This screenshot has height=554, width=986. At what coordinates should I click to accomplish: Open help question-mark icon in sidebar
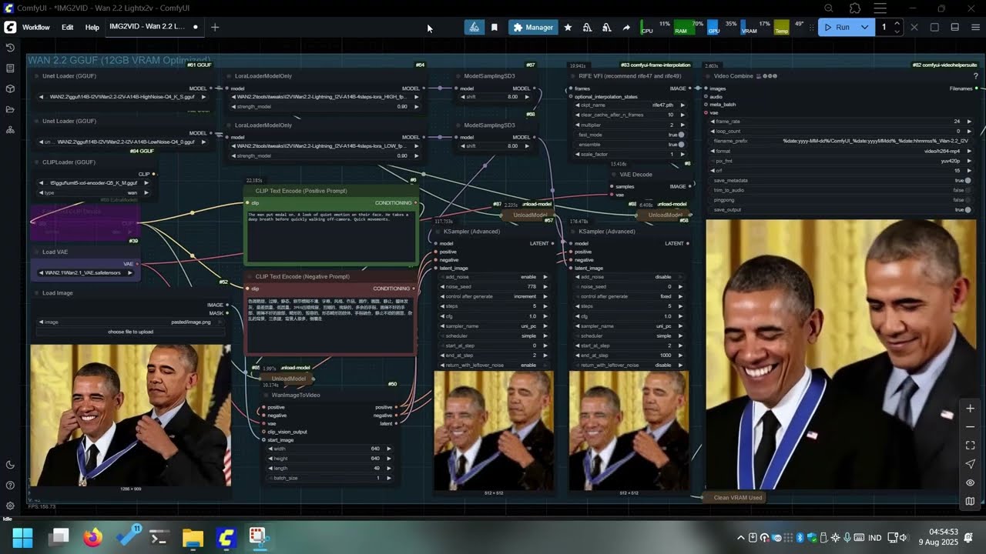point(10,486)
